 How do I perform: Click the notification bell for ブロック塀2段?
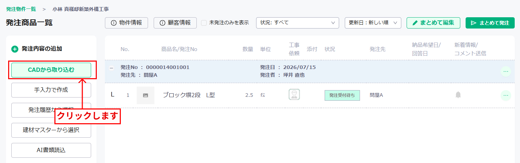click(x=458, y=95)
